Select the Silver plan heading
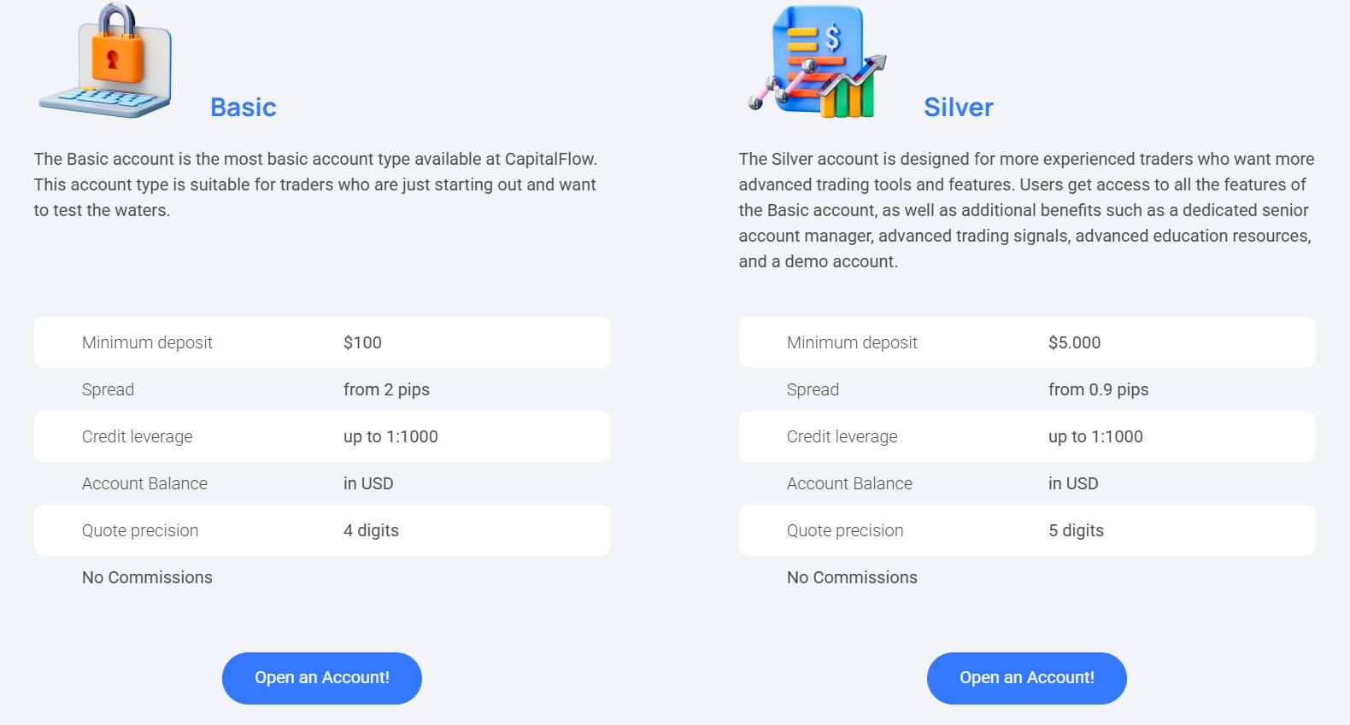1350x725 pixels. [x=958, y=107]
